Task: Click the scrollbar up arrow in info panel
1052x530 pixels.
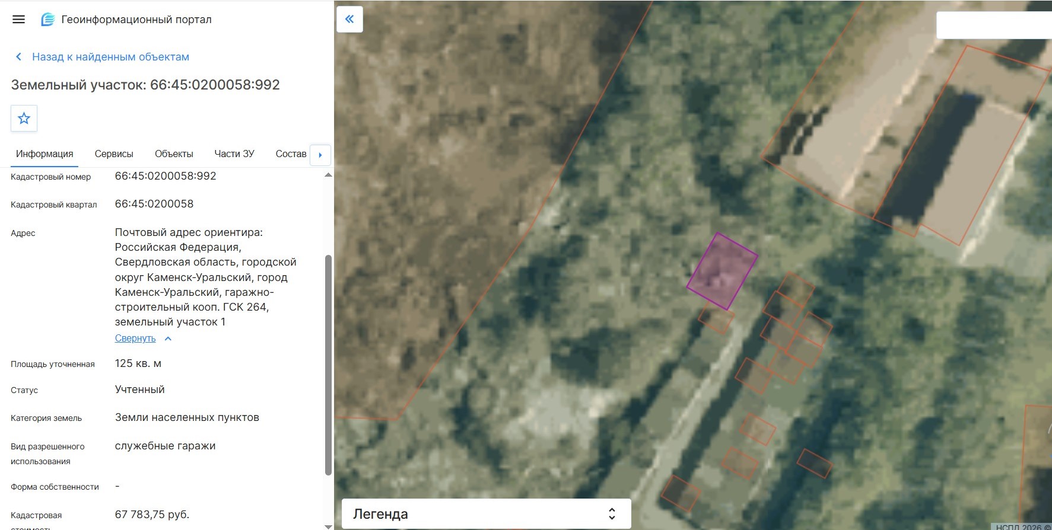Action: click(x=328, y=175)
